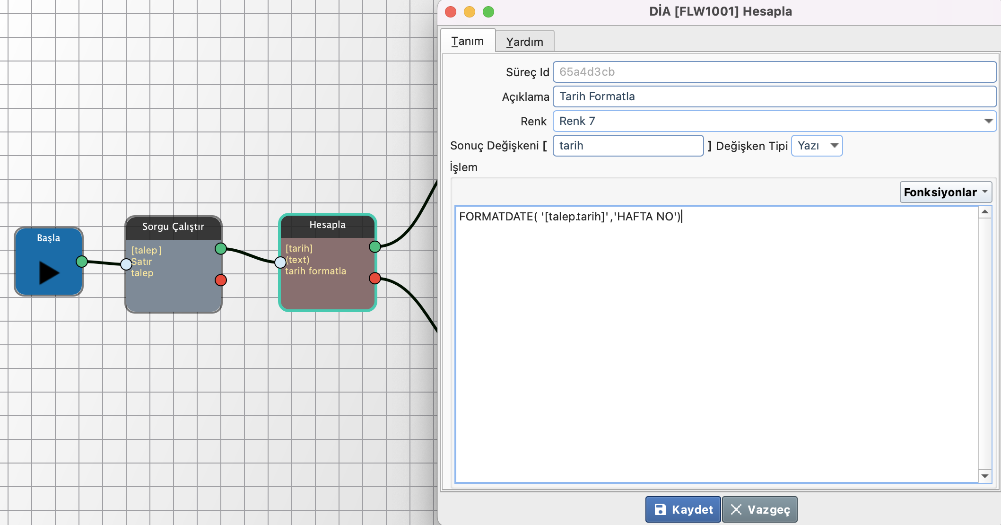Click green success port of Hesapla node
The width and height of the screenshot is (1001, 525).
(375, 246)
